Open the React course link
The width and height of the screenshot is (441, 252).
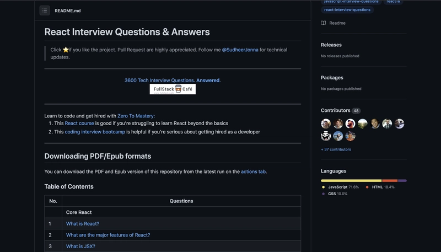[x=79, y=123]
